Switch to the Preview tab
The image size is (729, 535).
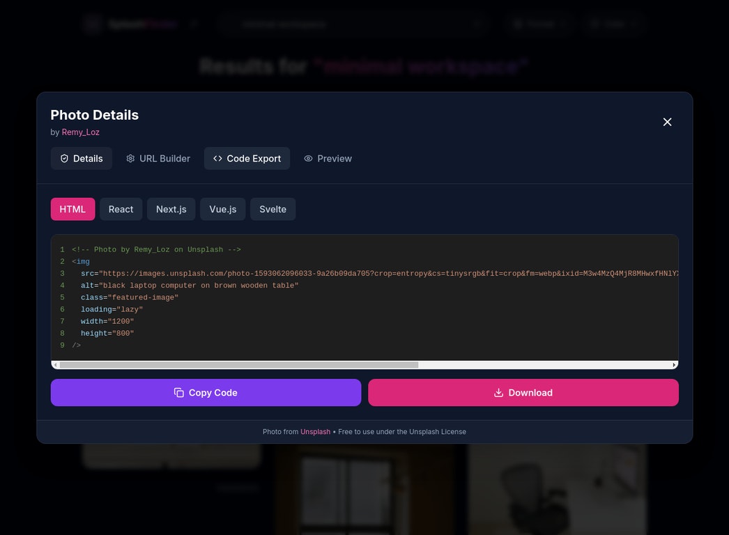click(x=328, y=158)
